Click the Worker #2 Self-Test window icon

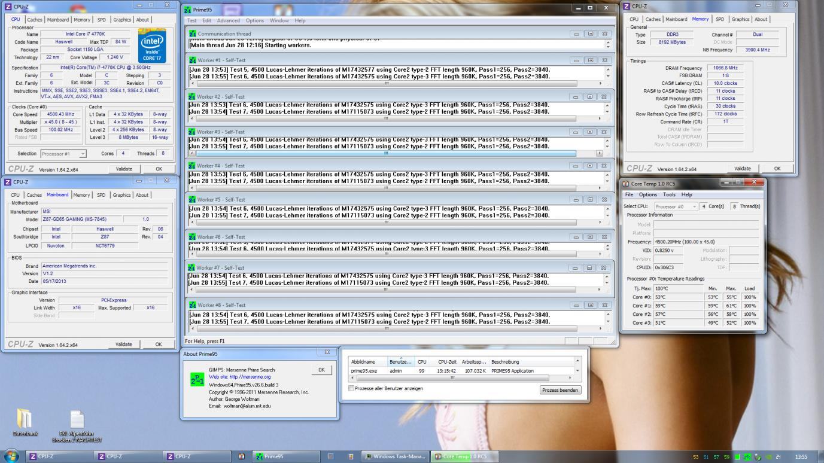192,97
